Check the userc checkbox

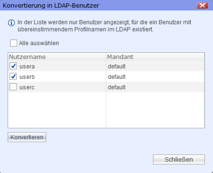(x=13, y=87)
